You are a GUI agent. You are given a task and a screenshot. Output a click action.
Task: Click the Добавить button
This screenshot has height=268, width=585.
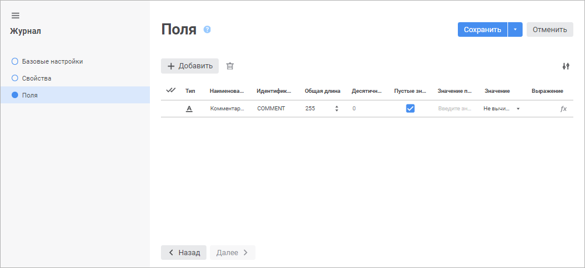click(x=190, y=66)
